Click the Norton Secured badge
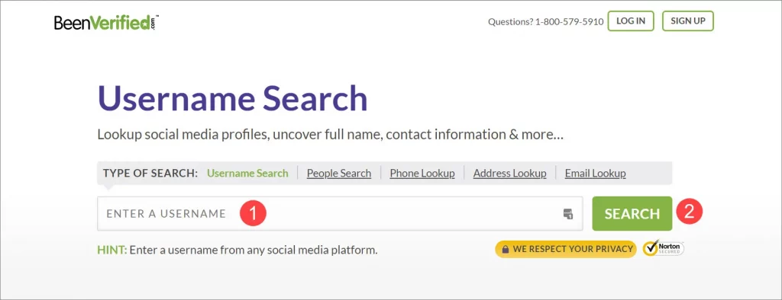Screen dimensions: 782x300 [x=664, y=248]
